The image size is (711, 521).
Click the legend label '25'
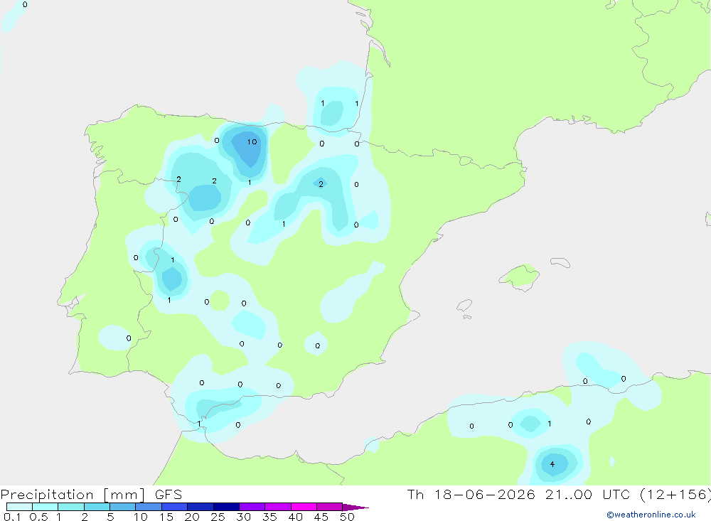[x=218, y=517]
